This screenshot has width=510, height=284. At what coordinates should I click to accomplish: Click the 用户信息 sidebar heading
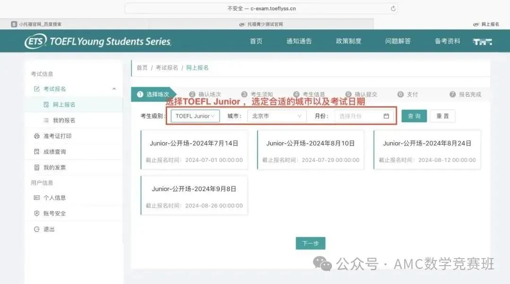[42, 183]
